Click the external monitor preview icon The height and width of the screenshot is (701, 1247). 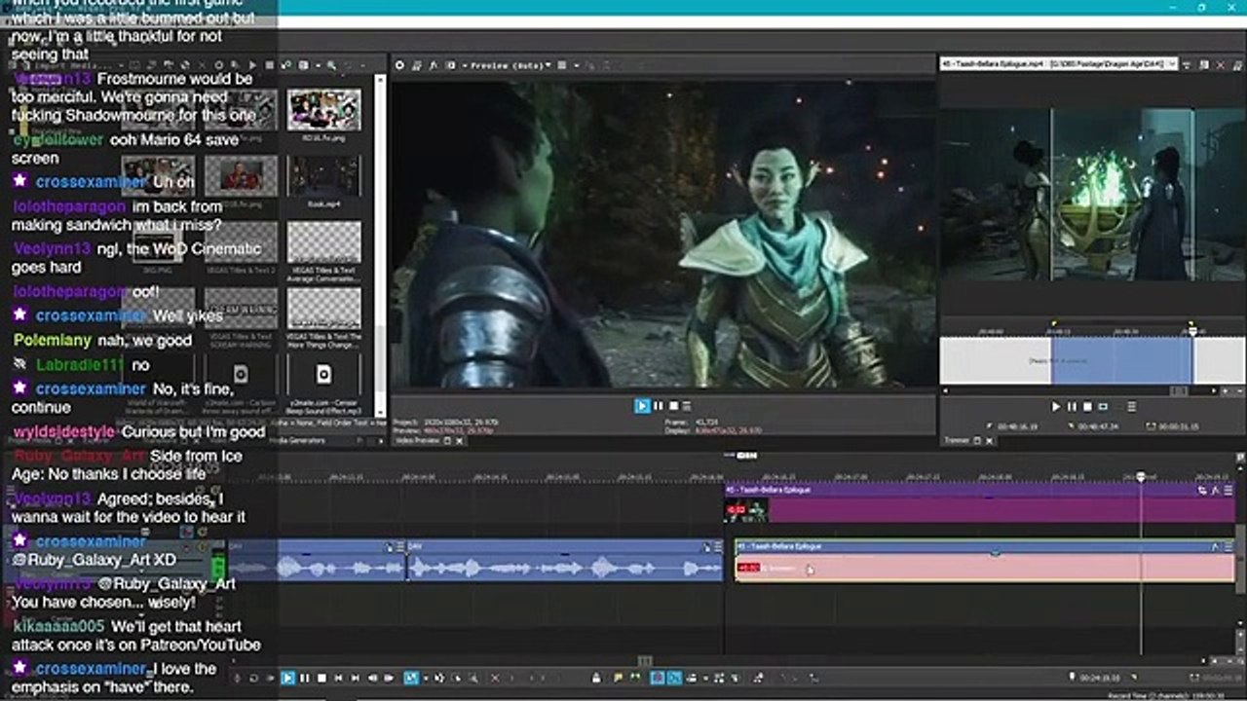pyautogui.click(x=417, y=65)
